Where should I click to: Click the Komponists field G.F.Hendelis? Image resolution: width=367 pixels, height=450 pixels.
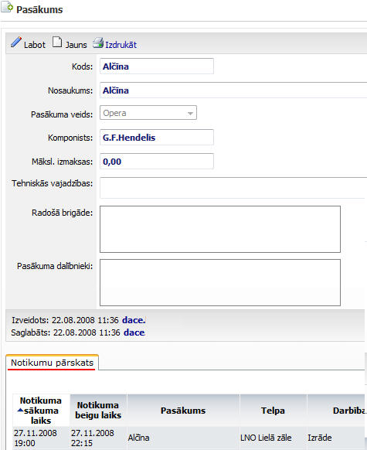pos(157,137)
